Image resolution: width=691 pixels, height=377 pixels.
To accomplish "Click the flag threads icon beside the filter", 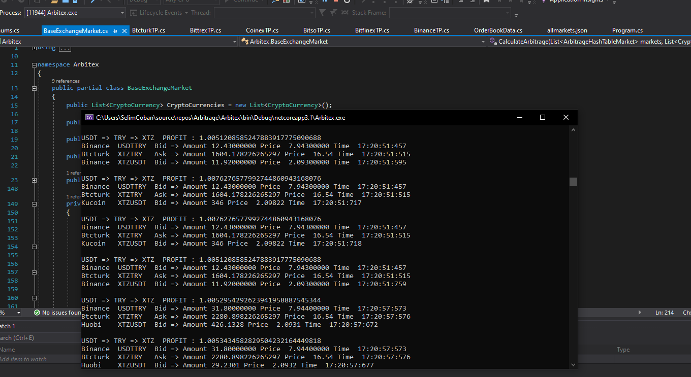I will [334, 12].
